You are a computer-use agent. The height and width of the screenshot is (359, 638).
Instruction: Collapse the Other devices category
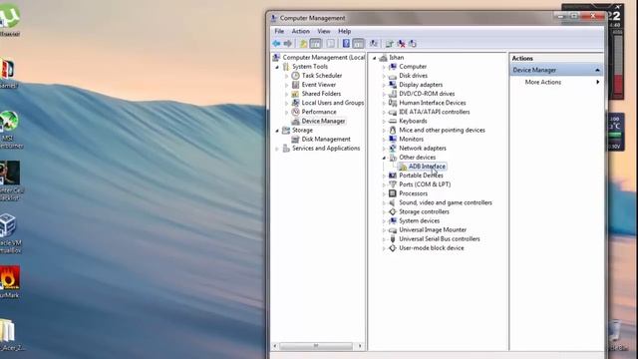pyautogui.click(x=384, y=158)
